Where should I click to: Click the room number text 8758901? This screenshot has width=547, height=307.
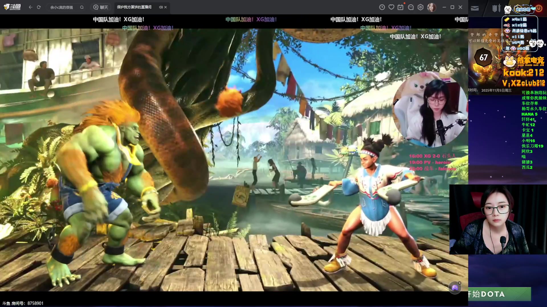point(35,303)
